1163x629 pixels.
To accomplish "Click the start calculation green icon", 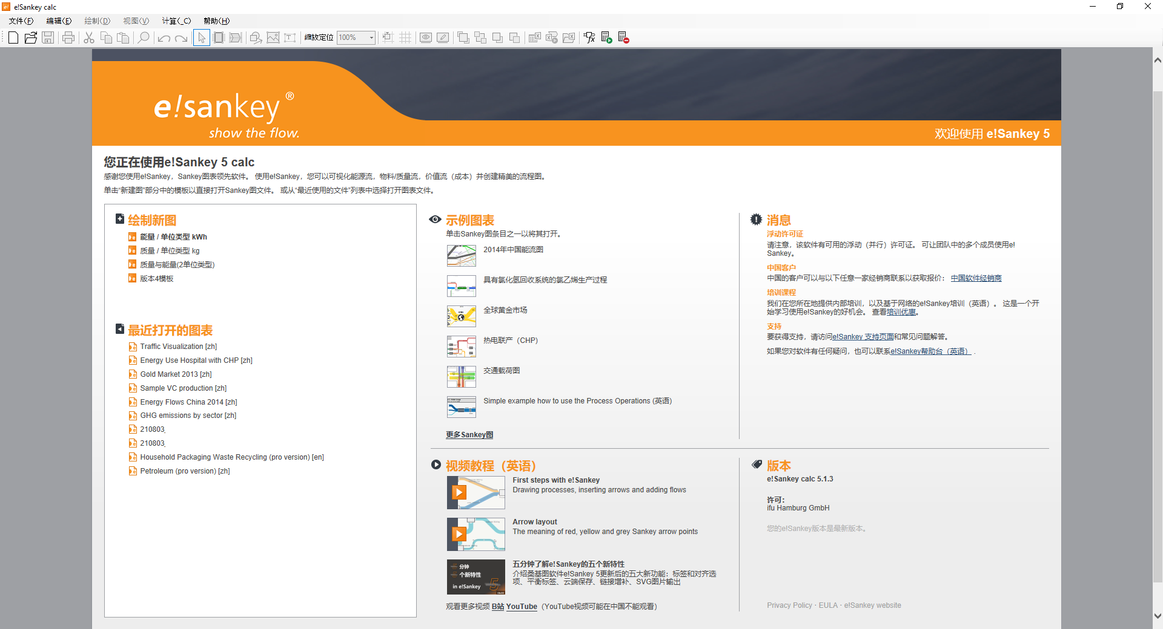I will pyautogui.click(x=606, y=37).
